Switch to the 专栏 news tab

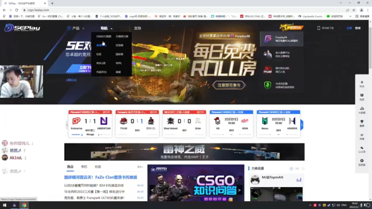[84, 167]
